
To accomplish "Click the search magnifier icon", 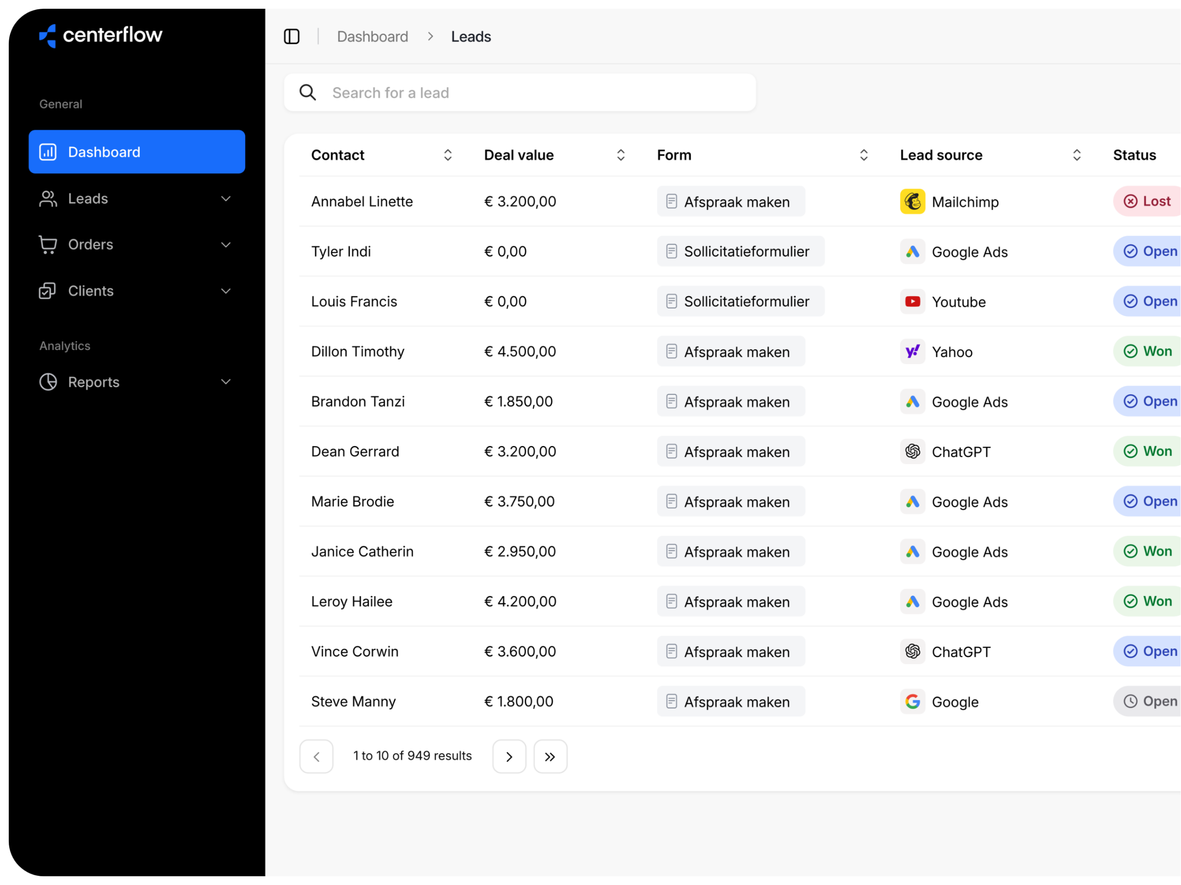I will [x=308, y=93].
